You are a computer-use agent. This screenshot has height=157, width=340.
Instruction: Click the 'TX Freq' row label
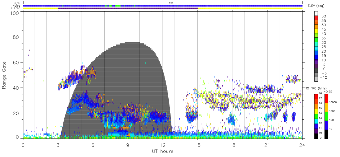click(x=15, y=8)
